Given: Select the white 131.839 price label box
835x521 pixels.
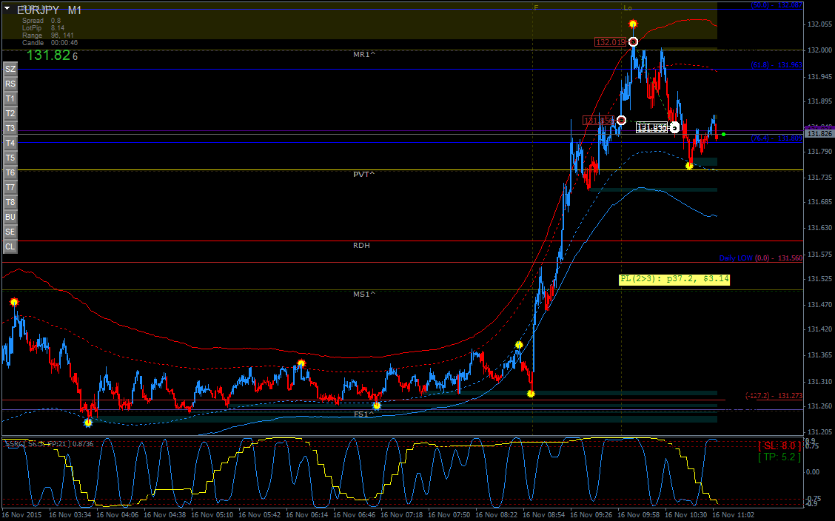Looking at the screenshot, I should (x=652, y=128).
